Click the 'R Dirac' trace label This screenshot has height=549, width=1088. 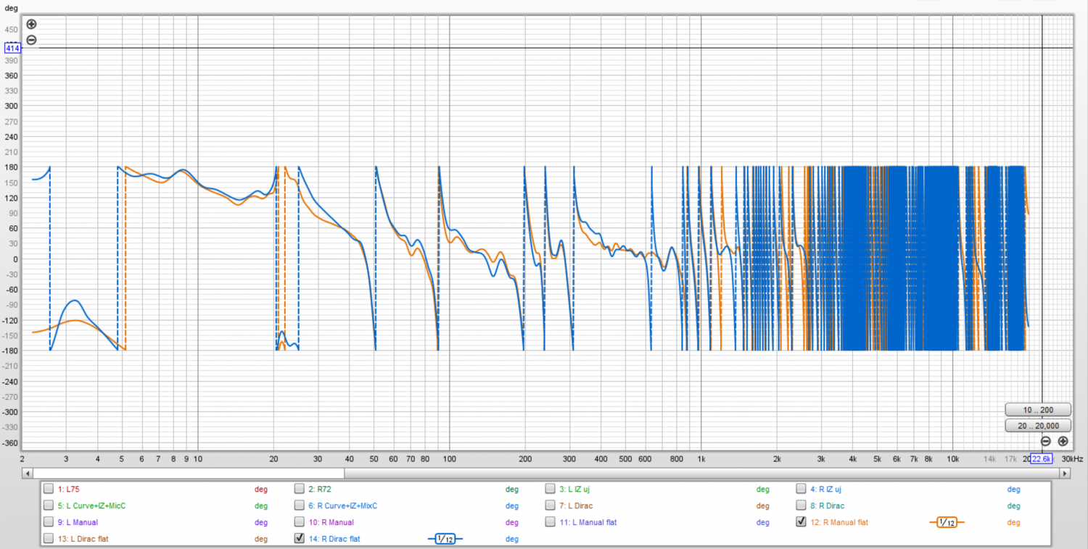(x=828, y=506)
